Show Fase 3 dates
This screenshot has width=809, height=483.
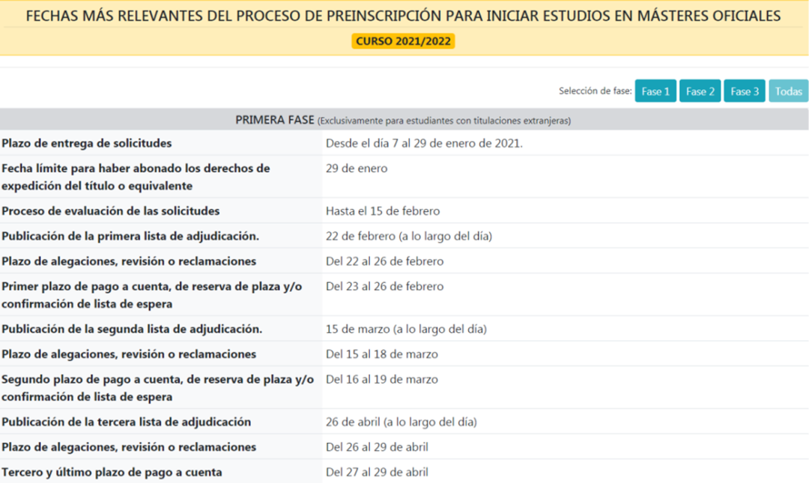pos(745,91)
